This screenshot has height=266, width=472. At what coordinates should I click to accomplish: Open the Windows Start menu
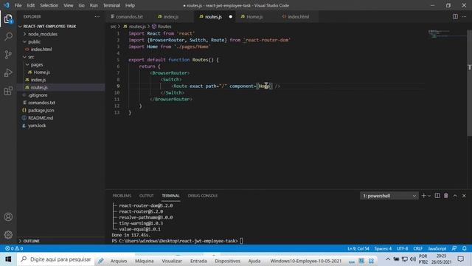tap(8, 259)
